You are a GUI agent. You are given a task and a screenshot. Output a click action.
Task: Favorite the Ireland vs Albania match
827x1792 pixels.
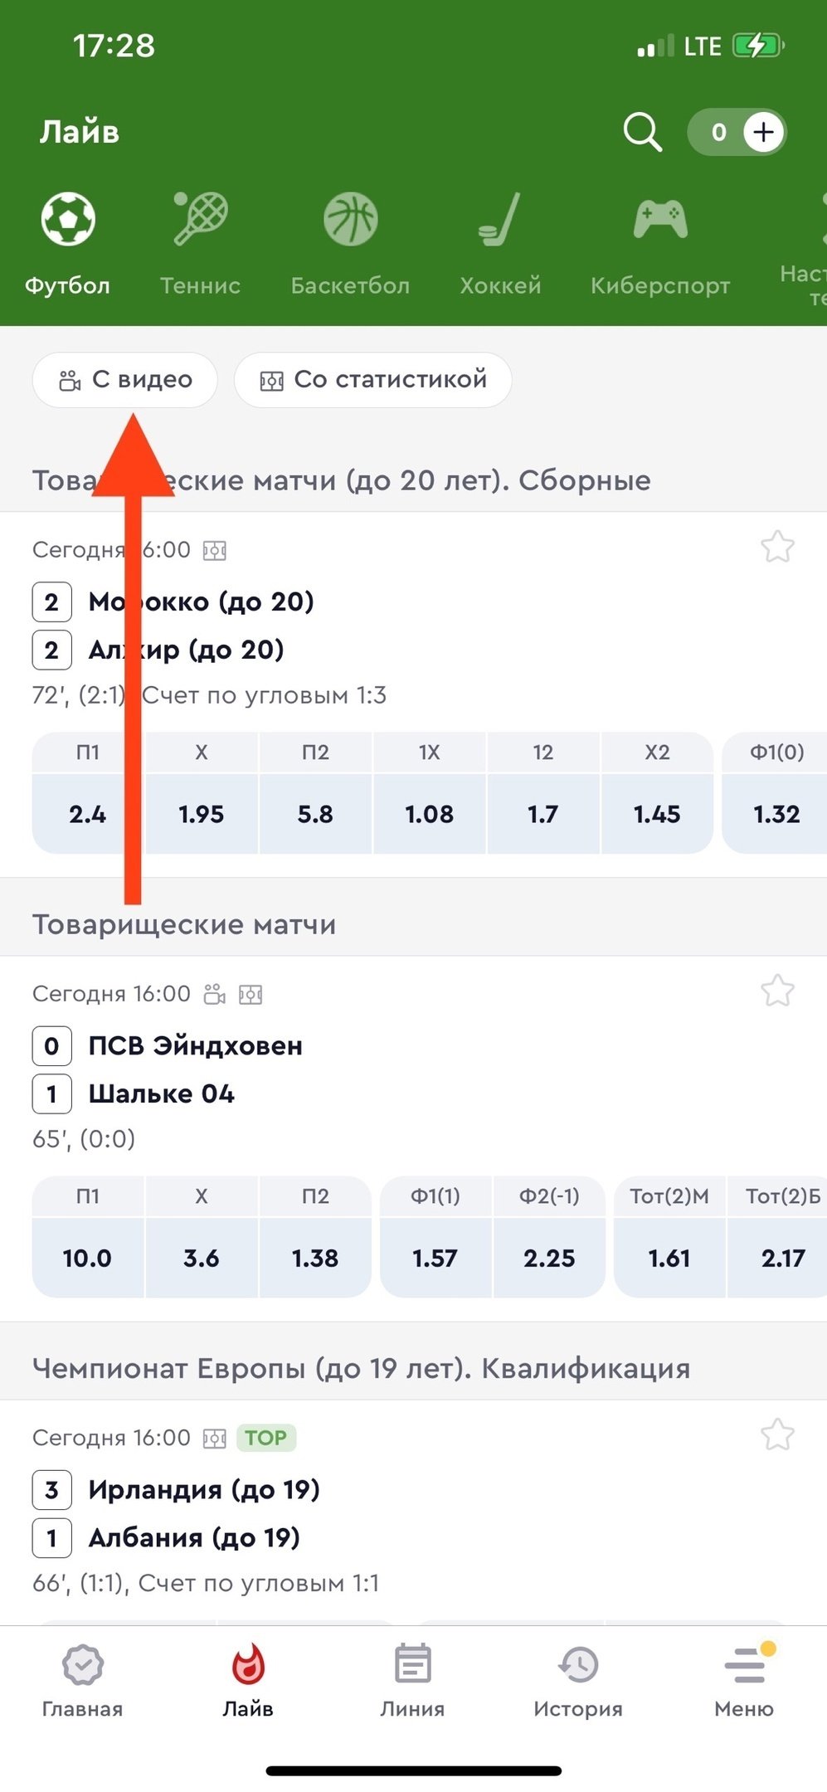(777, 1435)
